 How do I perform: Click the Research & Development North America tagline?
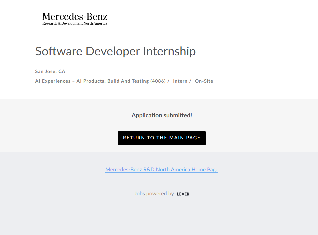[75, 24]
